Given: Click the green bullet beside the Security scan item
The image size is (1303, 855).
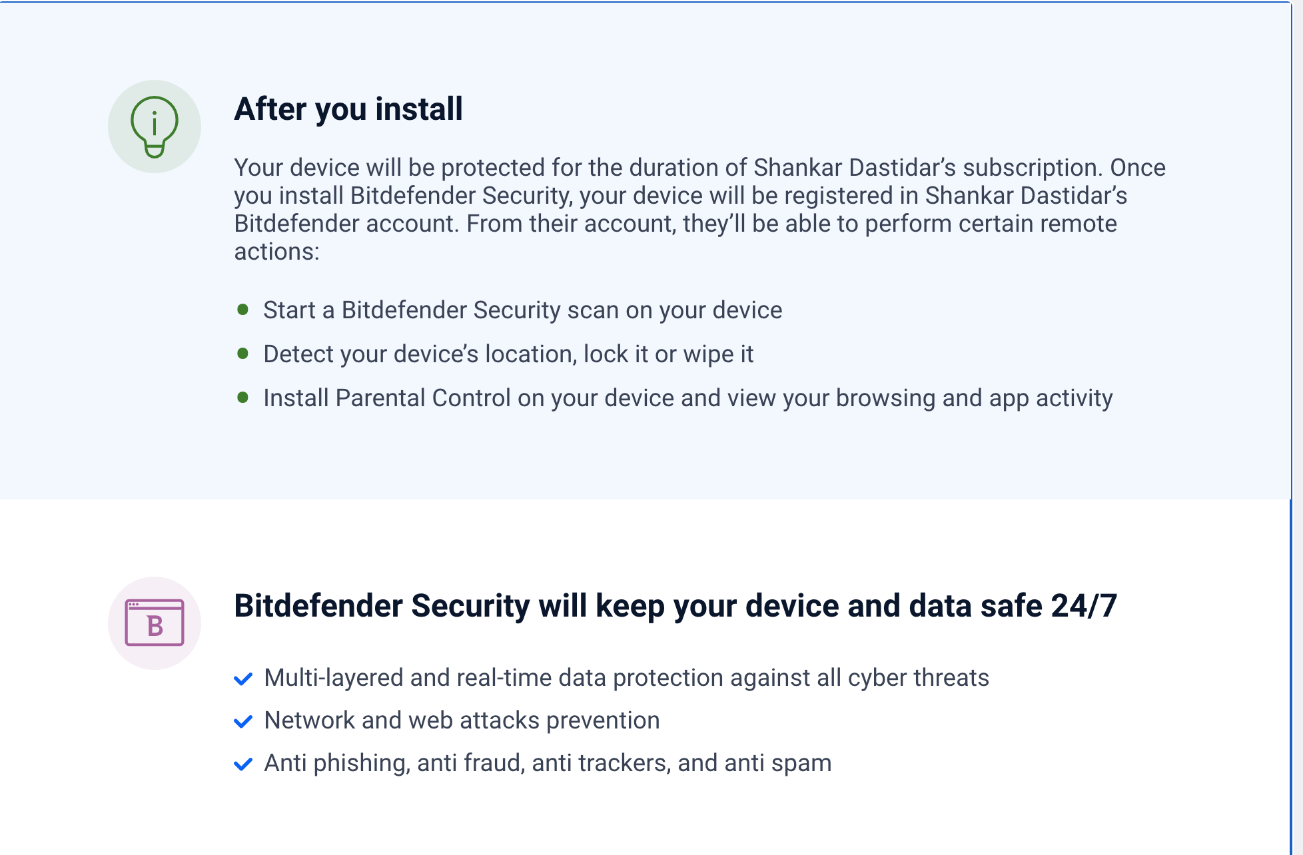Looking at the screenshot, I should (243, 310).
